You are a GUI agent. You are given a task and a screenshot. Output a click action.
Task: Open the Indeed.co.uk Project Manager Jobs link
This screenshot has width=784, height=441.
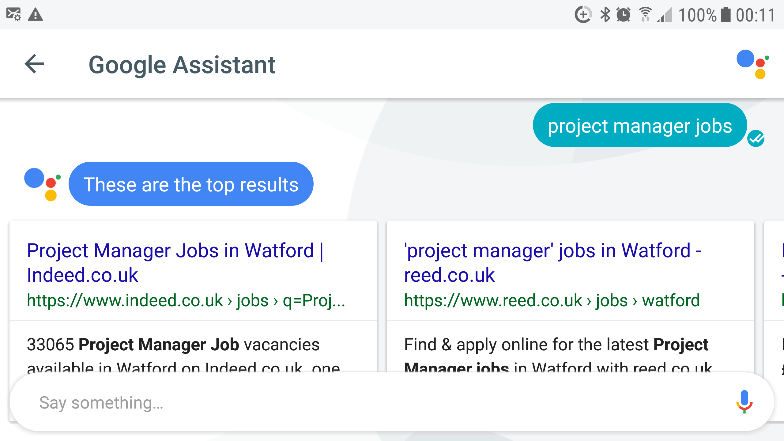tap(175, 262)
